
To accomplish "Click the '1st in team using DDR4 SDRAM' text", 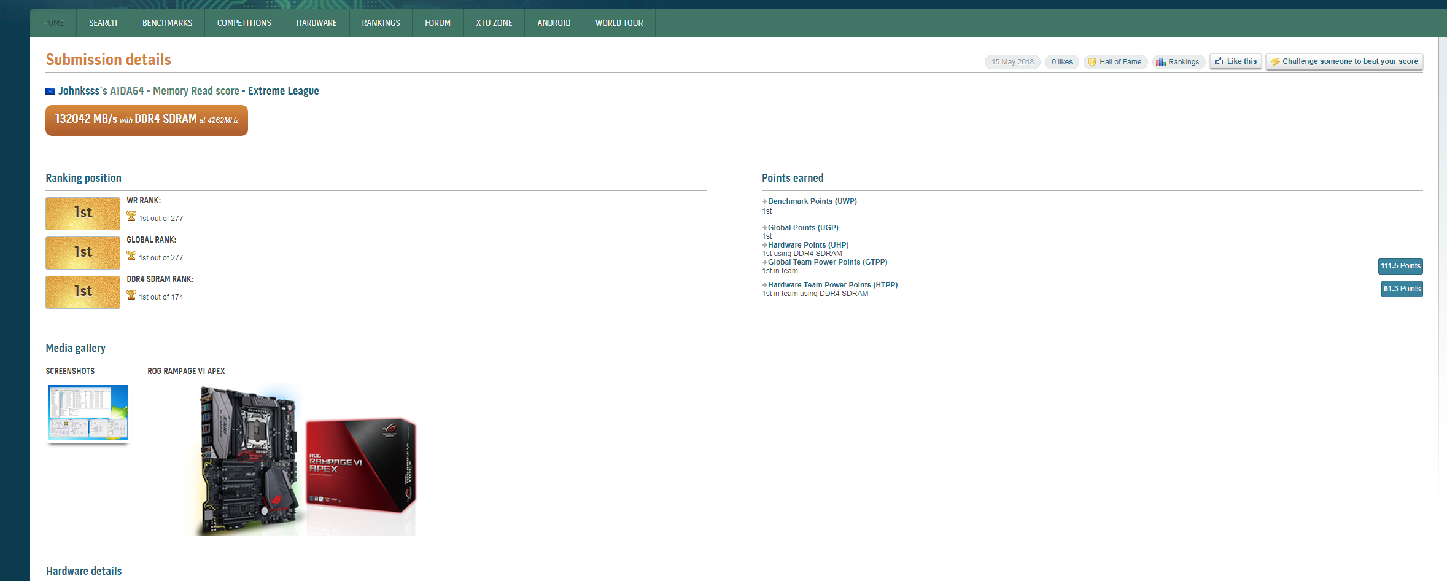I will click(815, 294).
